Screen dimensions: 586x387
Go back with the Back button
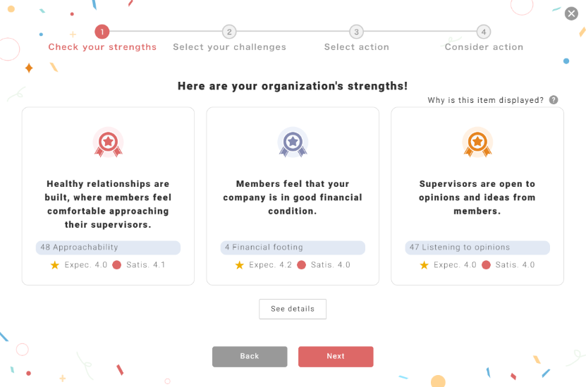250,357
